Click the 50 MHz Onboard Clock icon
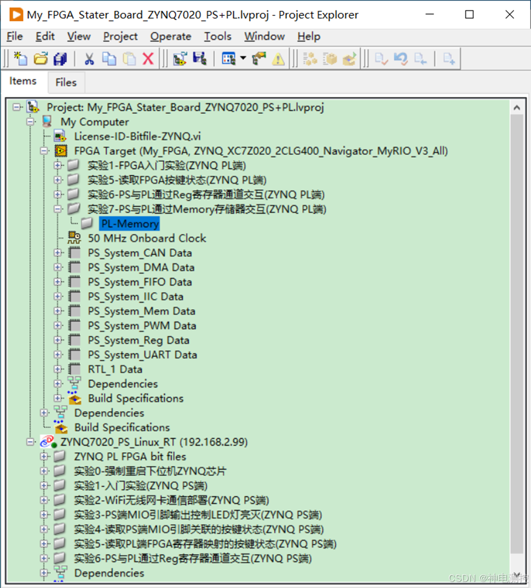531x588 pixels. coord(74,238)
